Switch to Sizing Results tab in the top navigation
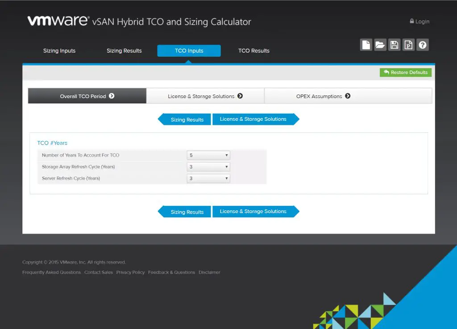 124,51
